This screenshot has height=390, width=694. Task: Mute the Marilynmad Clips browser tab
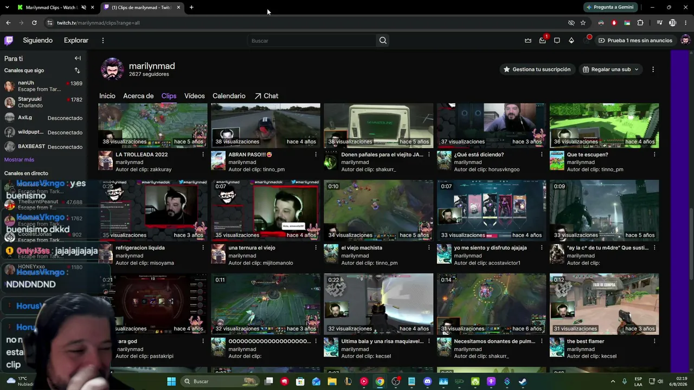coord(83,7)
